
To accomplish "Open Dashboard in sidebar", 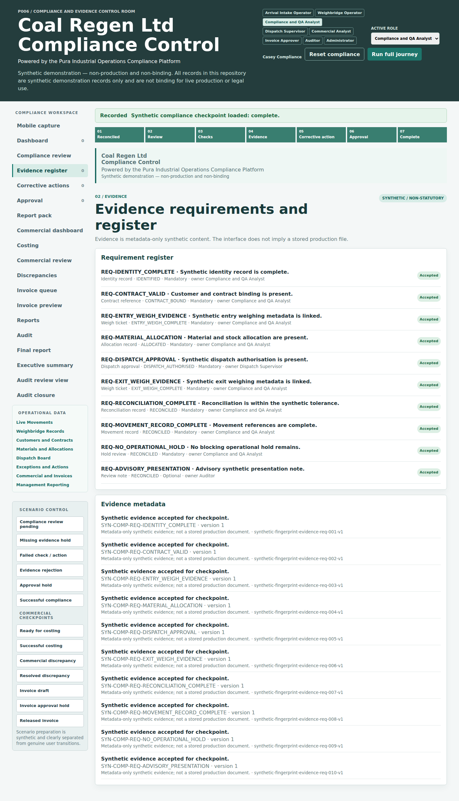I will coord(50,141).
